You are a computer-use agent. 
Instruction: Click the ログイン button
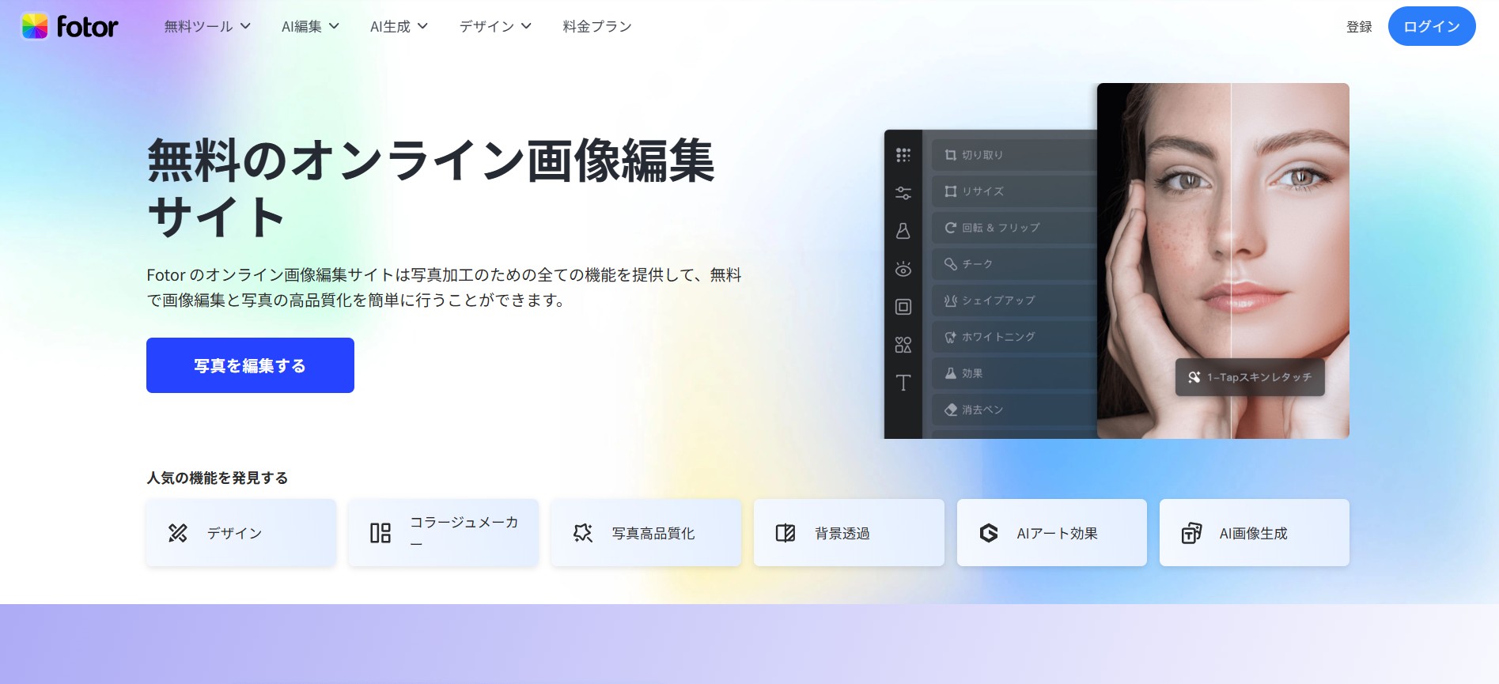[x=1432, y=26]
